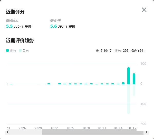Select the longest negative bar in chart
This screenshot has height=139, width=154.
pos(129,99)
